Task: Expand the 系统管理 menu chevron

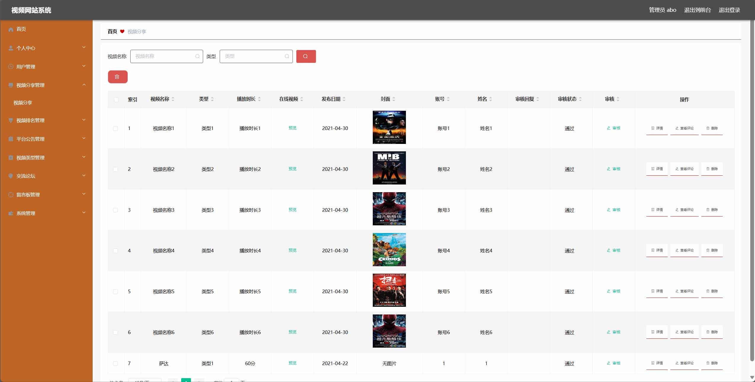Action: 84,213
